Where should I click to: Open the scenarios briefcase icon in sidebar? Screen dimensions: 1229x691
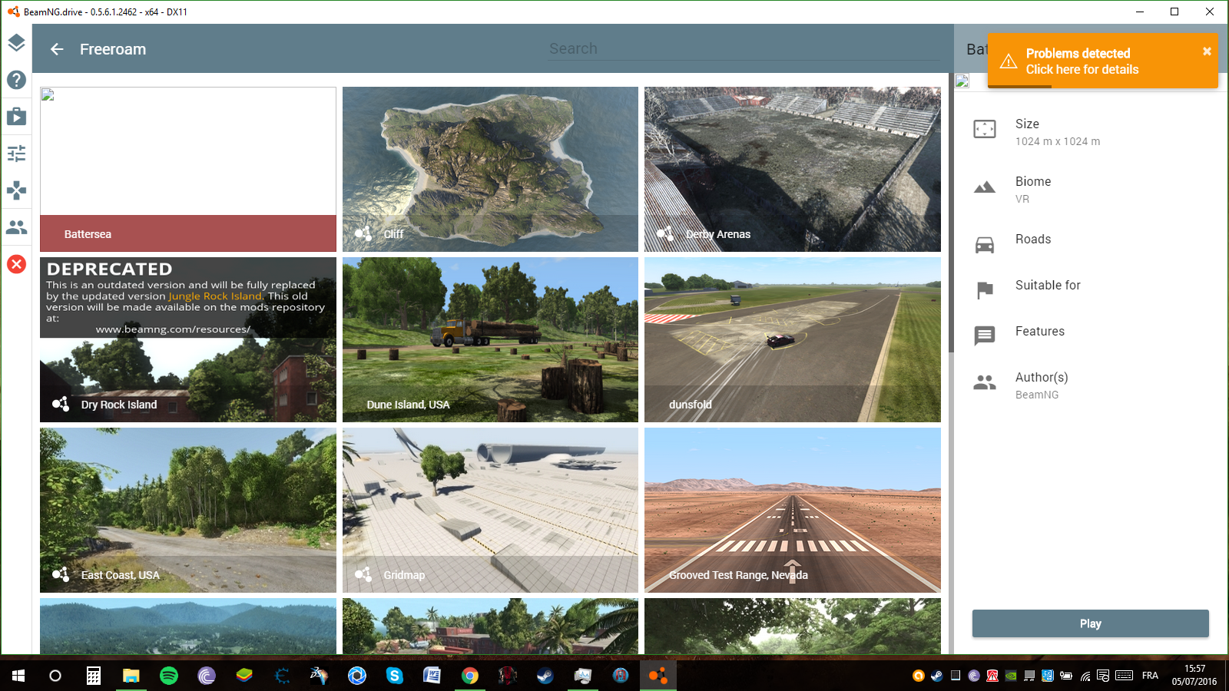16,117
